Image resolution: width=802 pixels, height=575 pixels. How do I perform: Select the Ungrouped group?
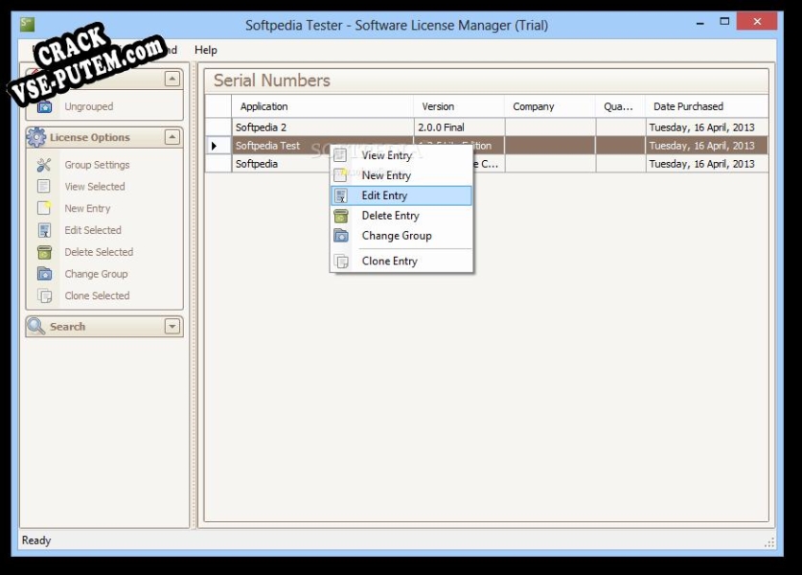[x=89, y=106]
